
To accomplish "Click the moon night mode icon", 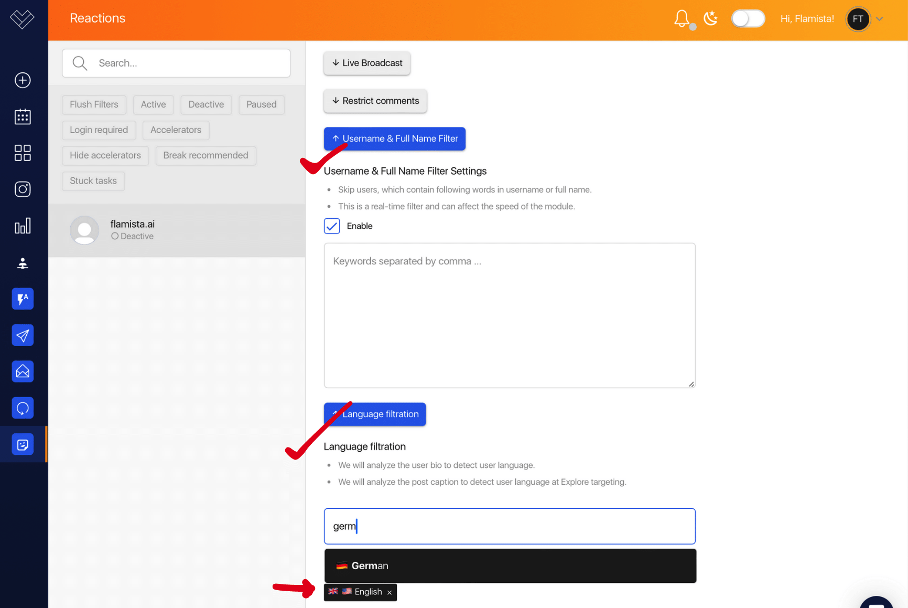I will coord(710,19).
